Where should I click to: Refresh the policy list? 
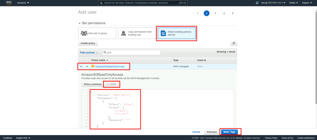[234, 43]
